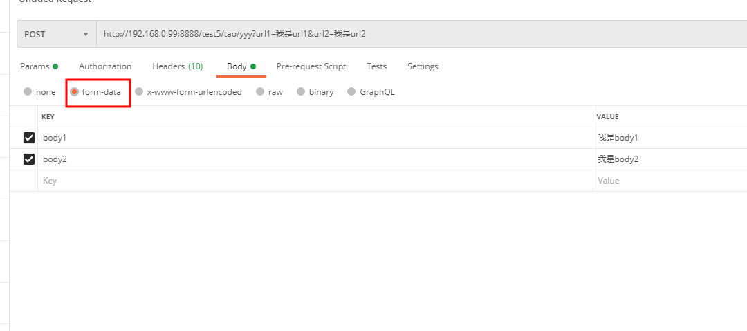
Task: Switch to the Params tab
Action: (39, 66)
